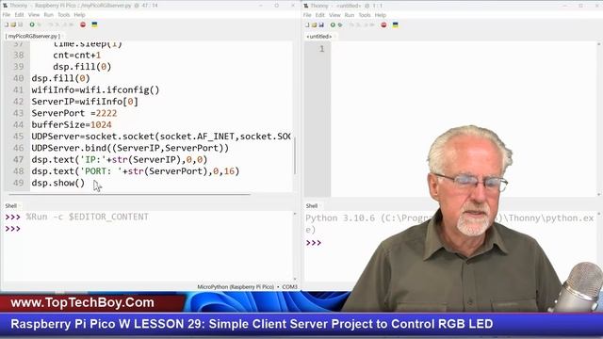Open Edit menu in right Thonny window
The image size is (603, 339).
[320, 15]
